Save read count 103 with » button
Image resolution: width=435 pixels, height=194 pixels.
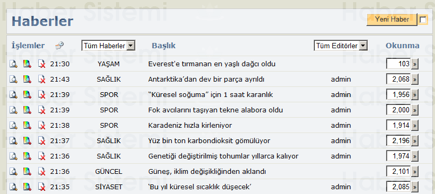tap(415, 64)
